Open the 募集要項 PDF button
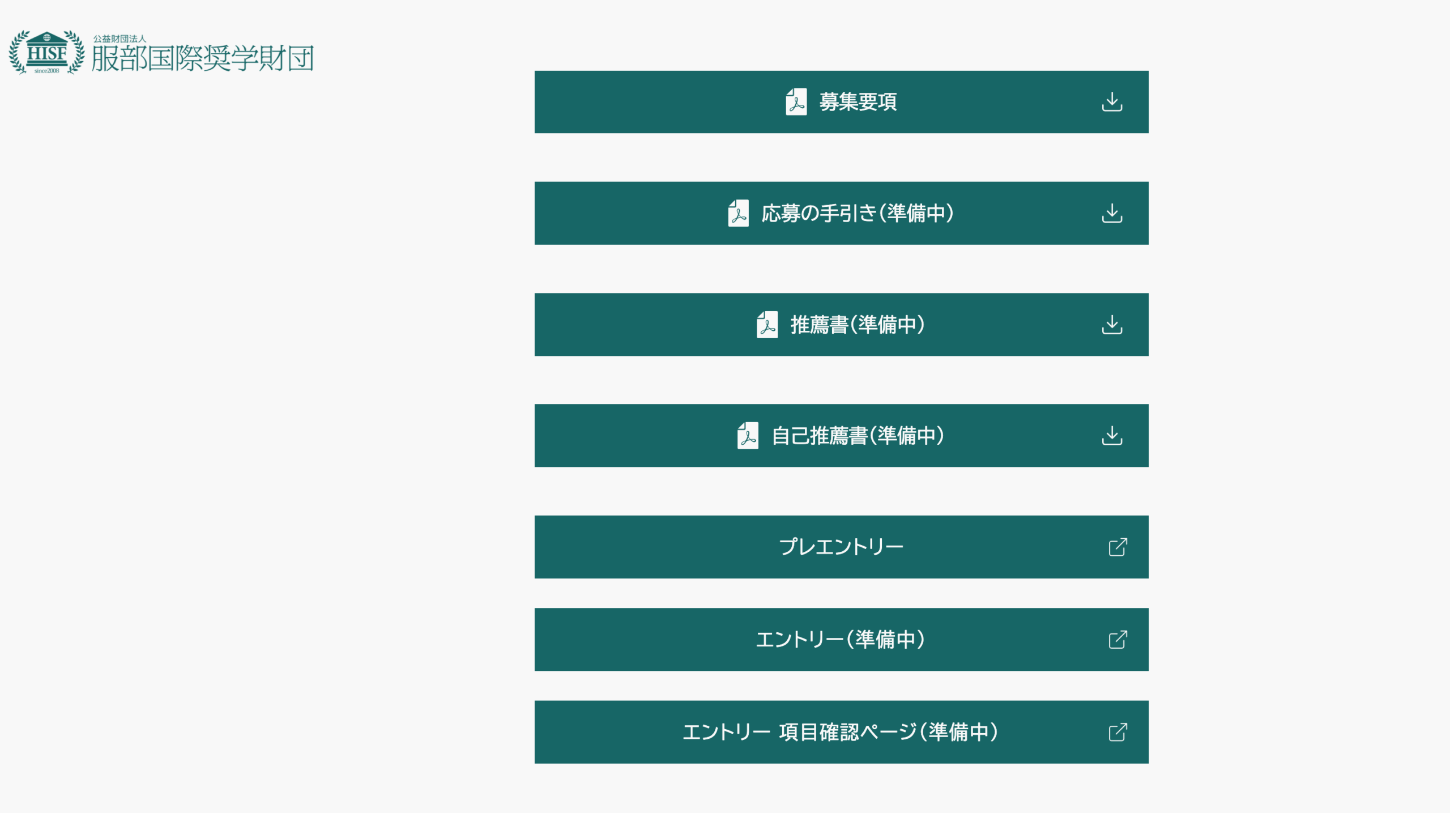The width and height of the screenshot is (1450, 813). point(858,102)
